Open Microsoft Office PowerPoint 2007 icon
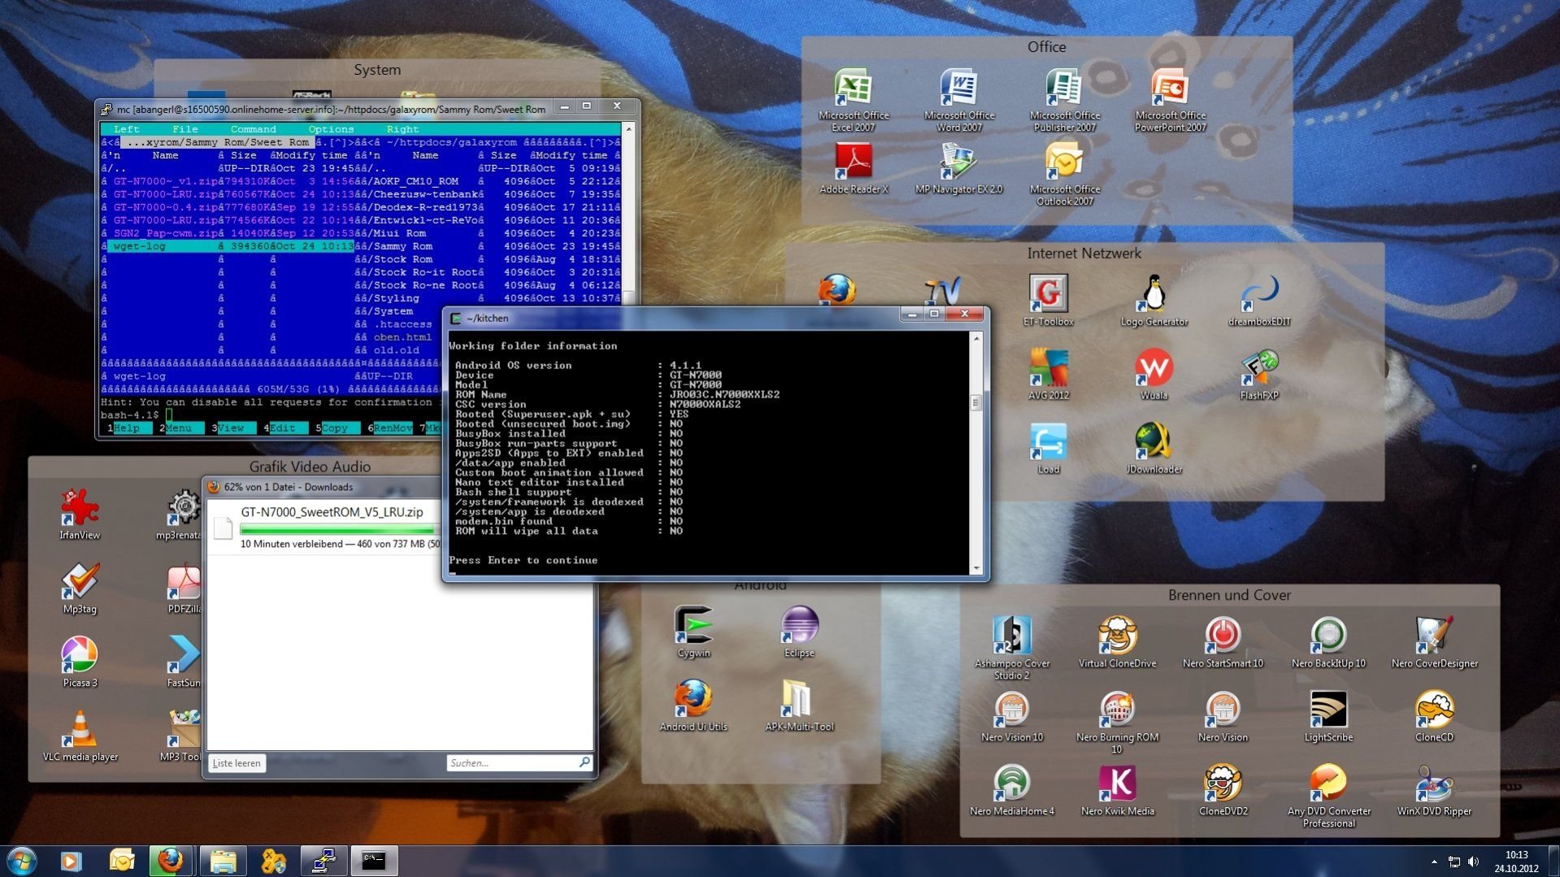 1170,99
